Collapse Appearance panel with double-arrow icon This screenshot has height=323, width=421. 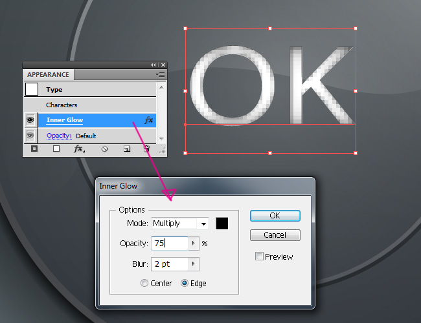(x=154, y=65)
